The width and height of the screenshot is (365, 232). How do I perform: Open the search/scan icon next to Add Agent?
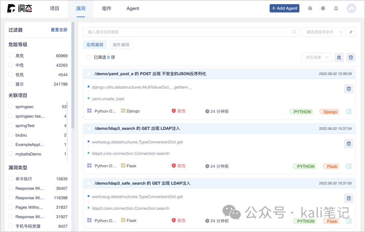(x=310, y=8)
